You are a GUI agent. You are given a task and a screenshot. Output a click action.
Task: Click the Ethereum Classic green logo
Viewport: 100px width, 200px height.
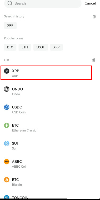coord(7,125)
